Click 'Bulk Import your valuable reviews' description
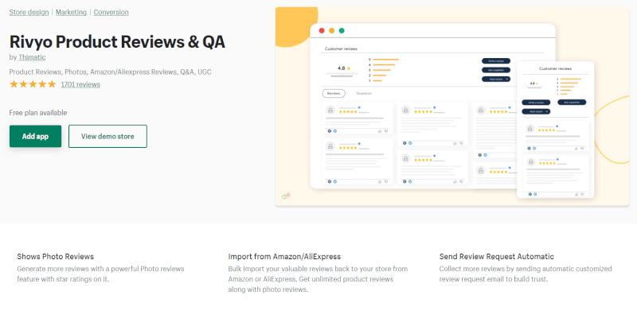 tap(318, 279)
